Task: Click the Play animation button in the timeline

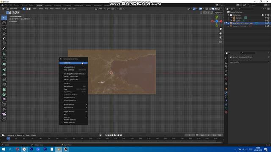Action: point(115,135)
